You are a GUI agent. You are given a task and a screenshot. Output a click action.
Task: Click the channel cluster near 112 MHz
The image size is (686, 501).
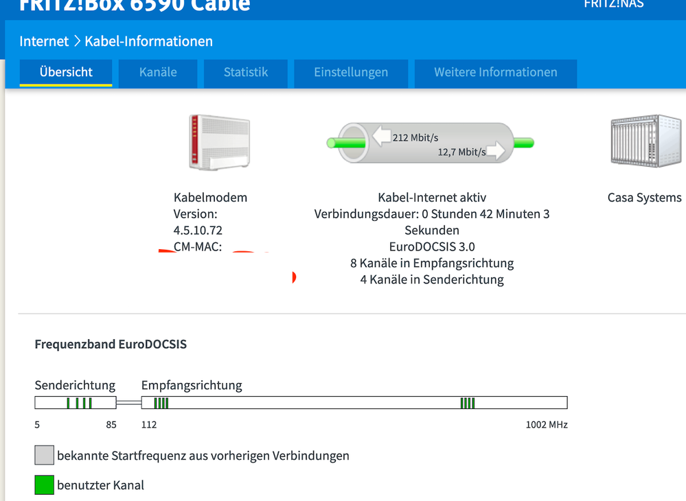tap(161, 403)
